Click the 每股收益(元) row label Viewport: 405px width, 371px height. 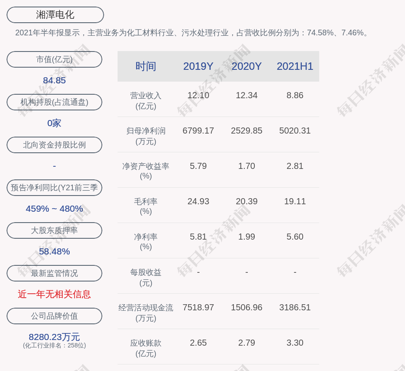click(146, 278)
